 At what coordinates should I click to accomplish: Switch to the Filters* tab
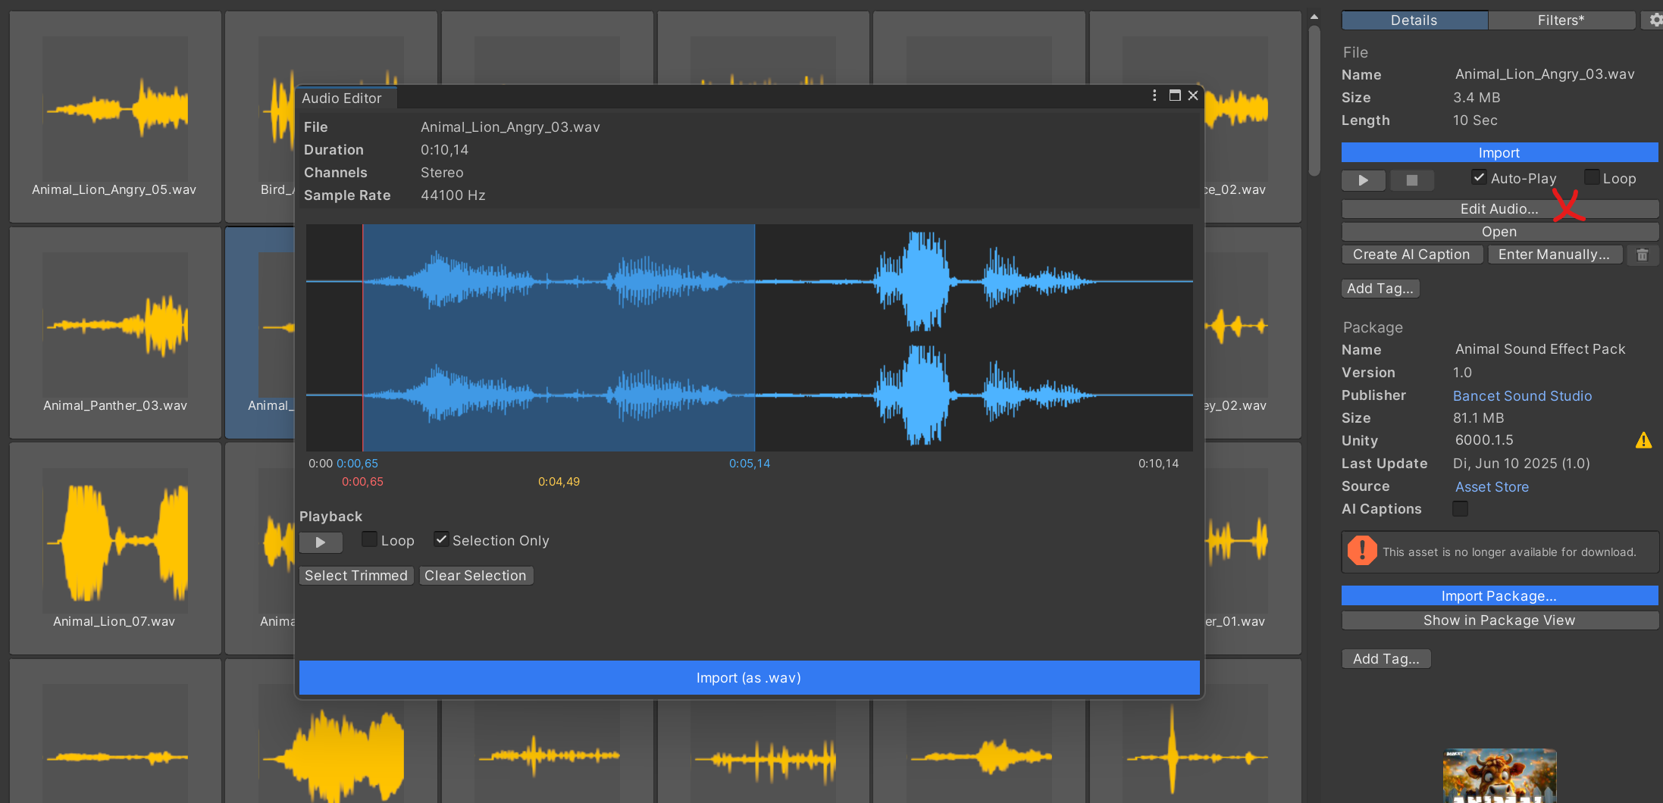click(1561, 20)
